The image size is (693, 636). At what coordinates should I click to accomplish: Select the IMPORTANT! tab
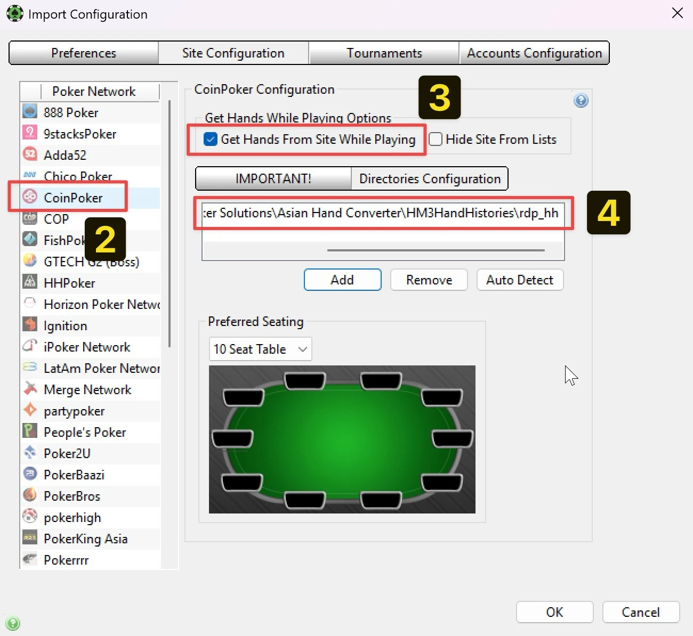[273, 178]
